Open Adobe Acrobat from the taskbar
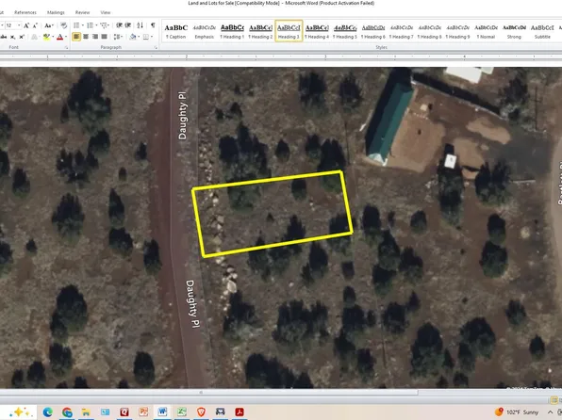The width and height of the screenshot is (562, 420). [x=240, y=412]
